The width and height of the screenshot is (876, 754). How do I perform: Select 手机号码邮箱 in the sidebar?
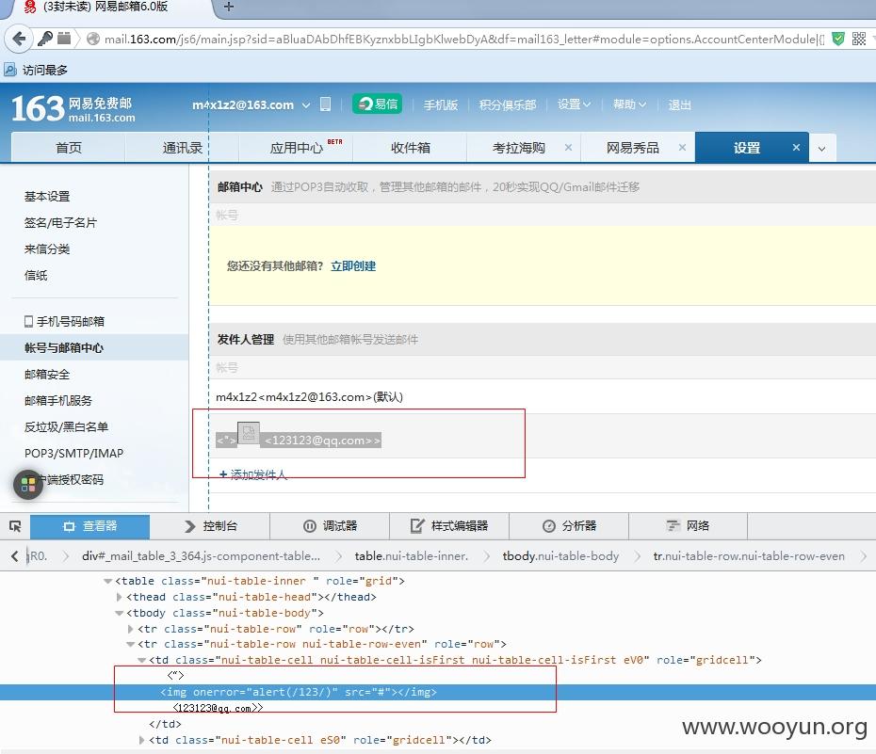click(64, 322)
